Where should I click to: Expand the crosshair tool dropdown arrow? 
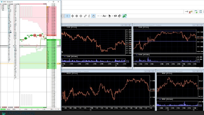coord(69,16)
